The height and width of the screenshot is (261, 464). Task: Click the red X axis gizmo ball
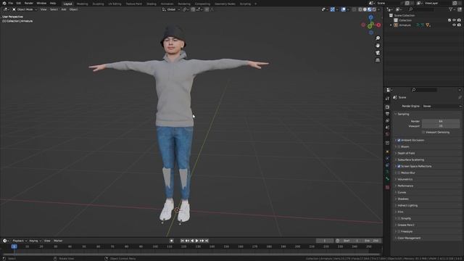pos(378,25)
